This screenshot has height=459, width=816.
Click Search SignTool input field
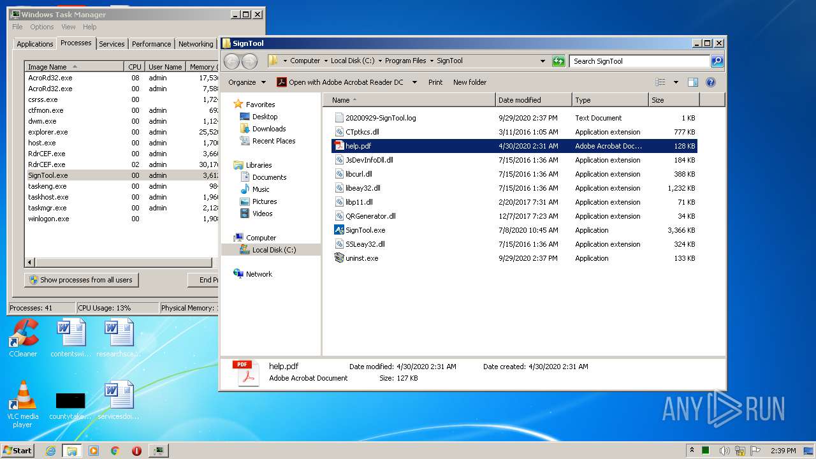[x=639, y=61]
